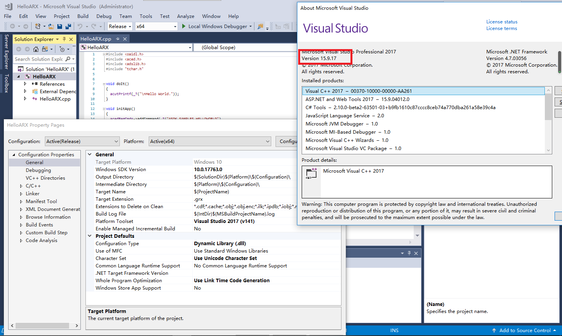Click Add to Source Control in status bar
Image resolution: width=562 pixels, height=336 pixels.
coord(525,331)
